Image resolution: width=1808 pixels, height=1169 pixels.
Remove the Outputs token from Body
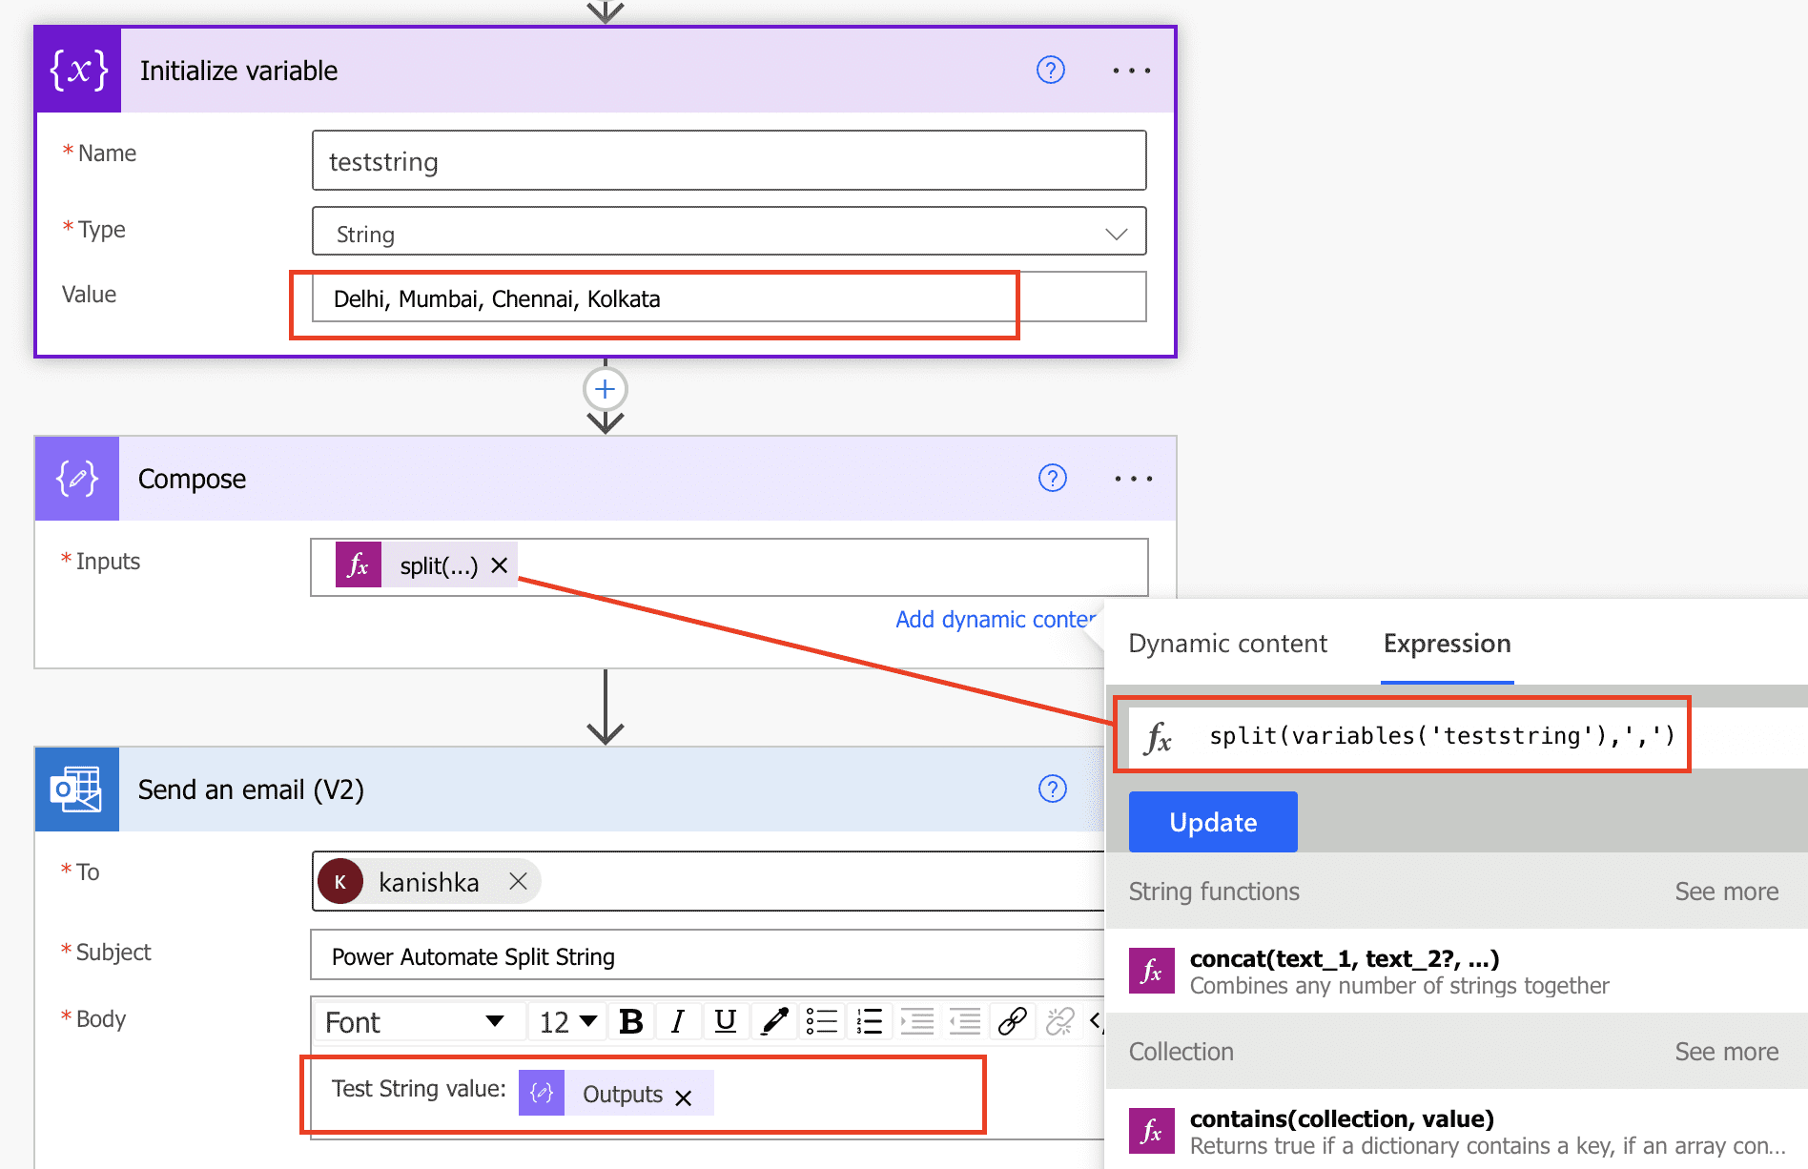point(684,1097)
